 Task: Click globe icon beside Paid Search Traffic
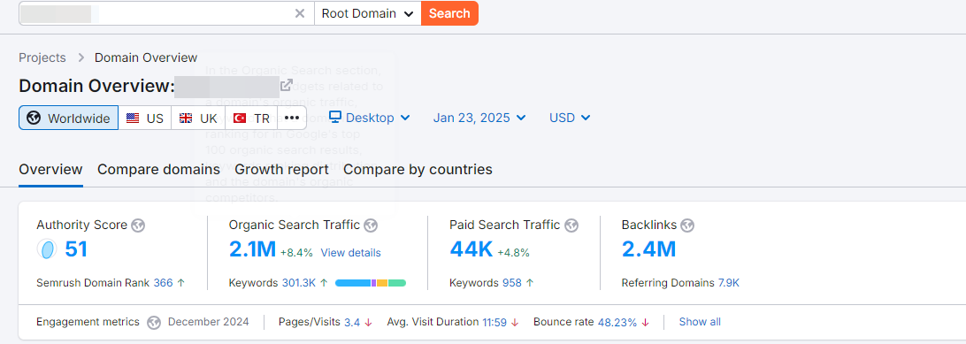pyautogui.click(x=571, y=226)
